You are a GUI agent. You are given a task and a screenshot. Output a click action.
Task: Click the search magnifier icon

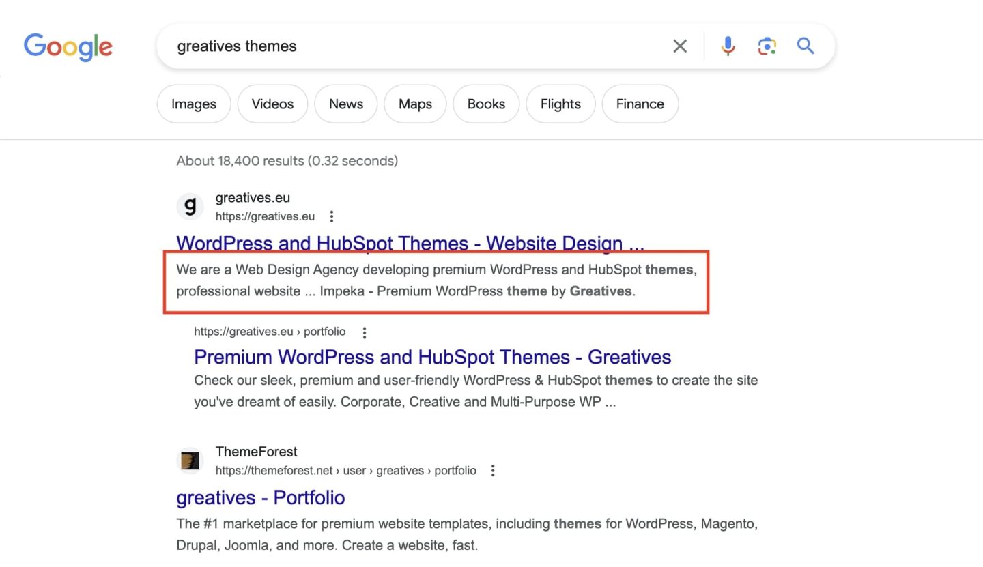pyautogui.click(x=806, y=46)
